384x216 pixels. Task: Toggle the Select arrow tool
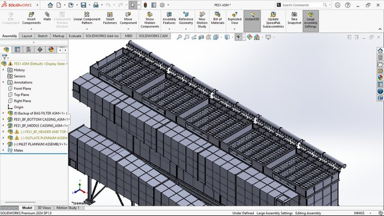pyautogui.click(x=133, y=5)
